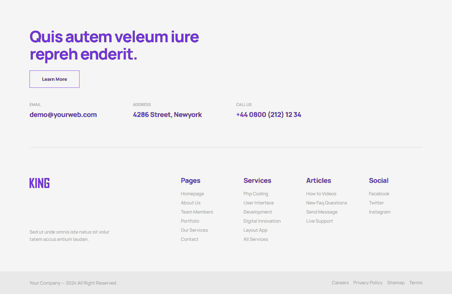This screenshot has width=452, height=294.
Task: Click the Contact link
Action: point(189,239)
